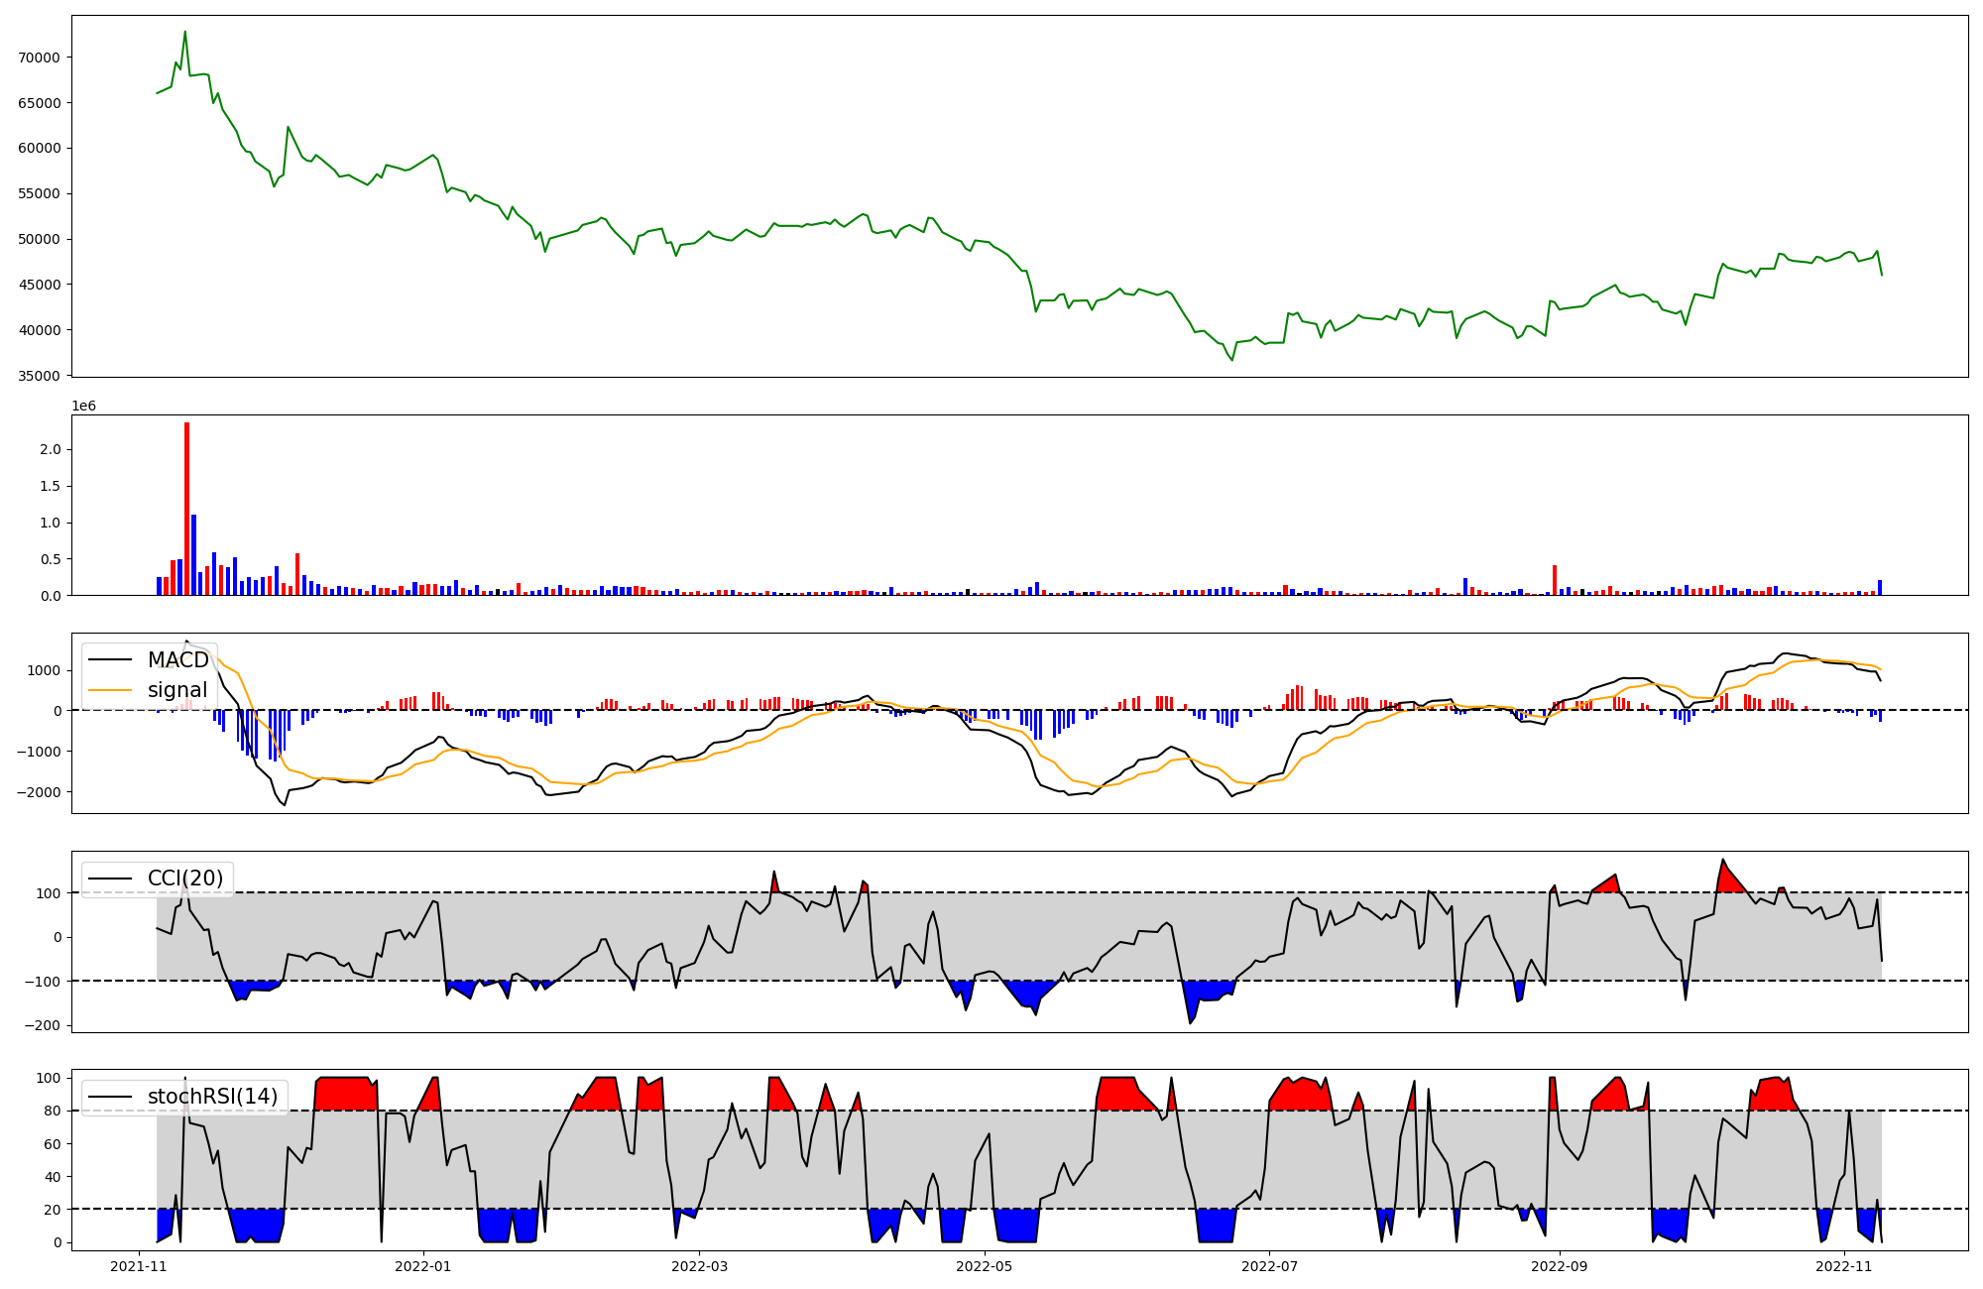Click the 1e6 volume scale label
This screenshot has width=1983, height=1289.
83,407
